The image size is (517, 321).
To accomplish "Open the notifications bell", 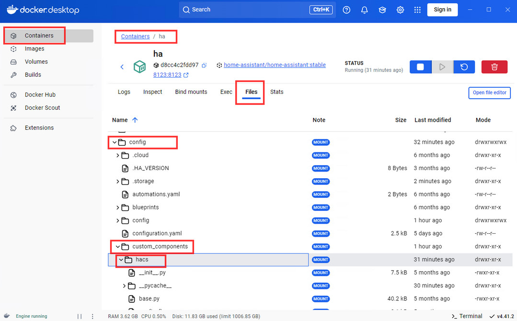I will click(x=364, y=10).
